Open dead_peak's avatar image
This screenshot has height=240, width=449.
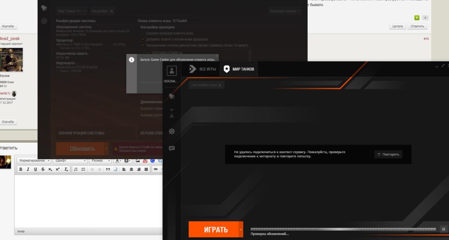coord(11,60)
